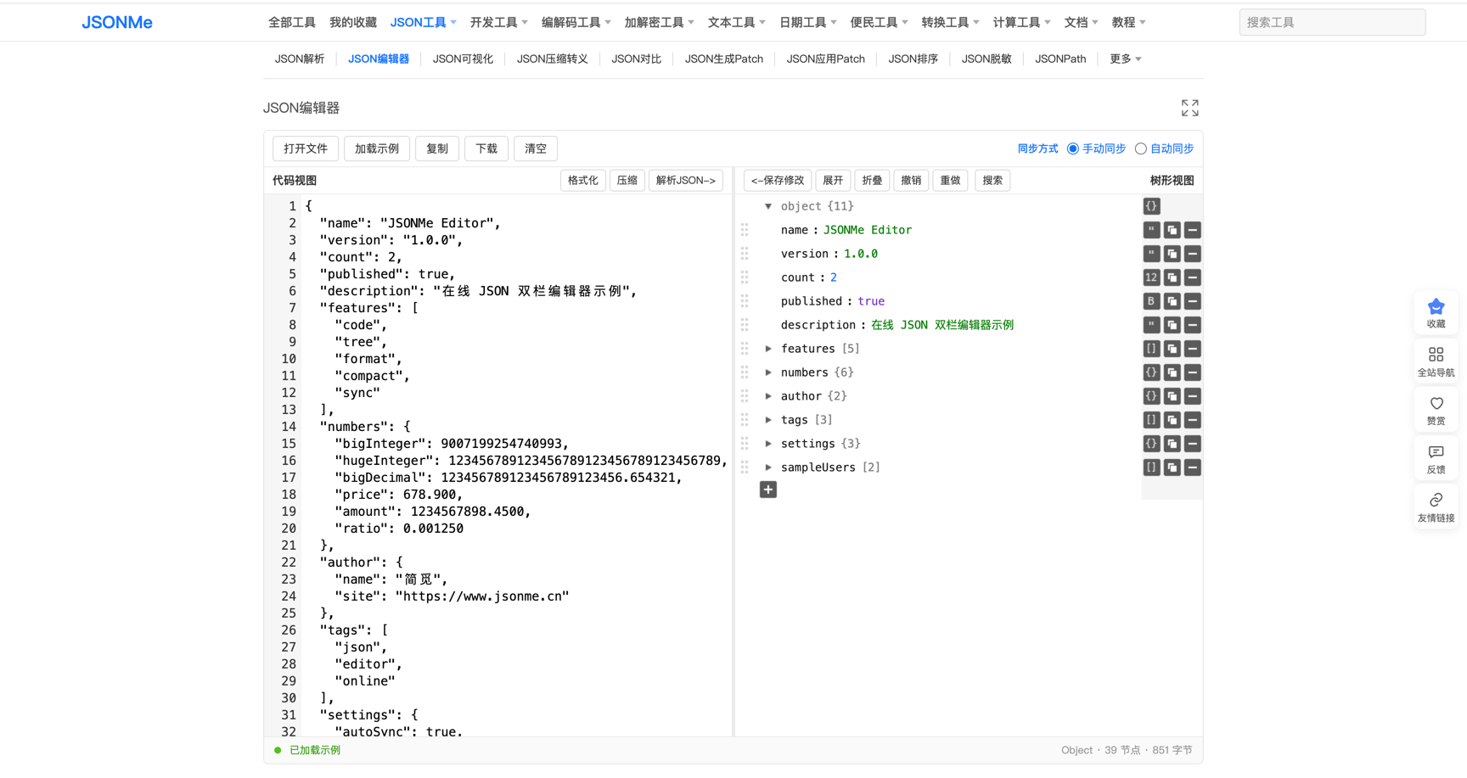
Task: Click the 友情链接 link icon
Action: click(1436, 507)
